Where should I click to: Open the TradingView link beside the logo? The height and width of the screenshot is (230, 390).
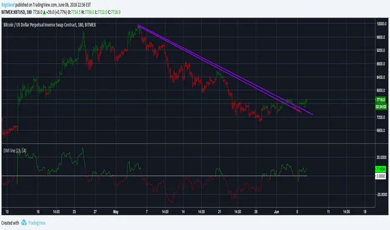[x=37, y=223]
